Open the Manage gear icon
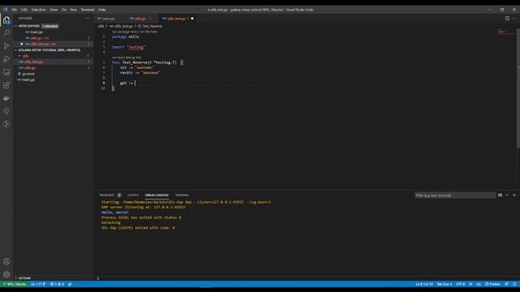Image resolution: width=520 pixels, height=292 pixels. pyautogui.click(x=6, y=274)
